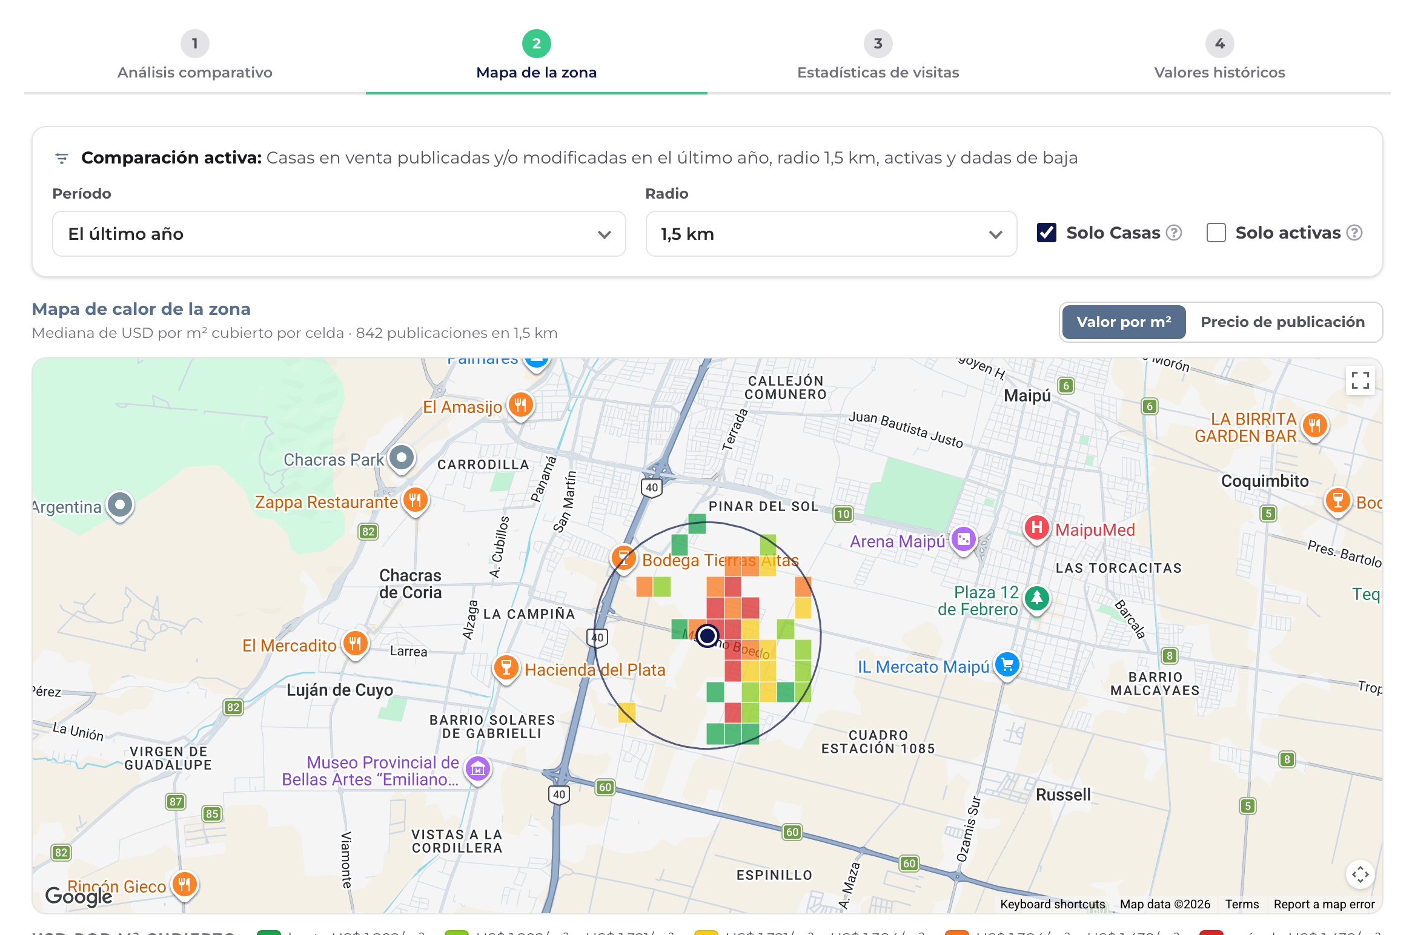The width and height of the screenshot is (1415, 935).
Task: Click the help icon beside Solo activas
Action: (x=1354, y=233)
